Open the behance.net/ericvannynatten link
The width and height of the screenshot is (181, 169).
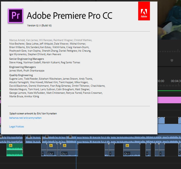pos(25,118)
